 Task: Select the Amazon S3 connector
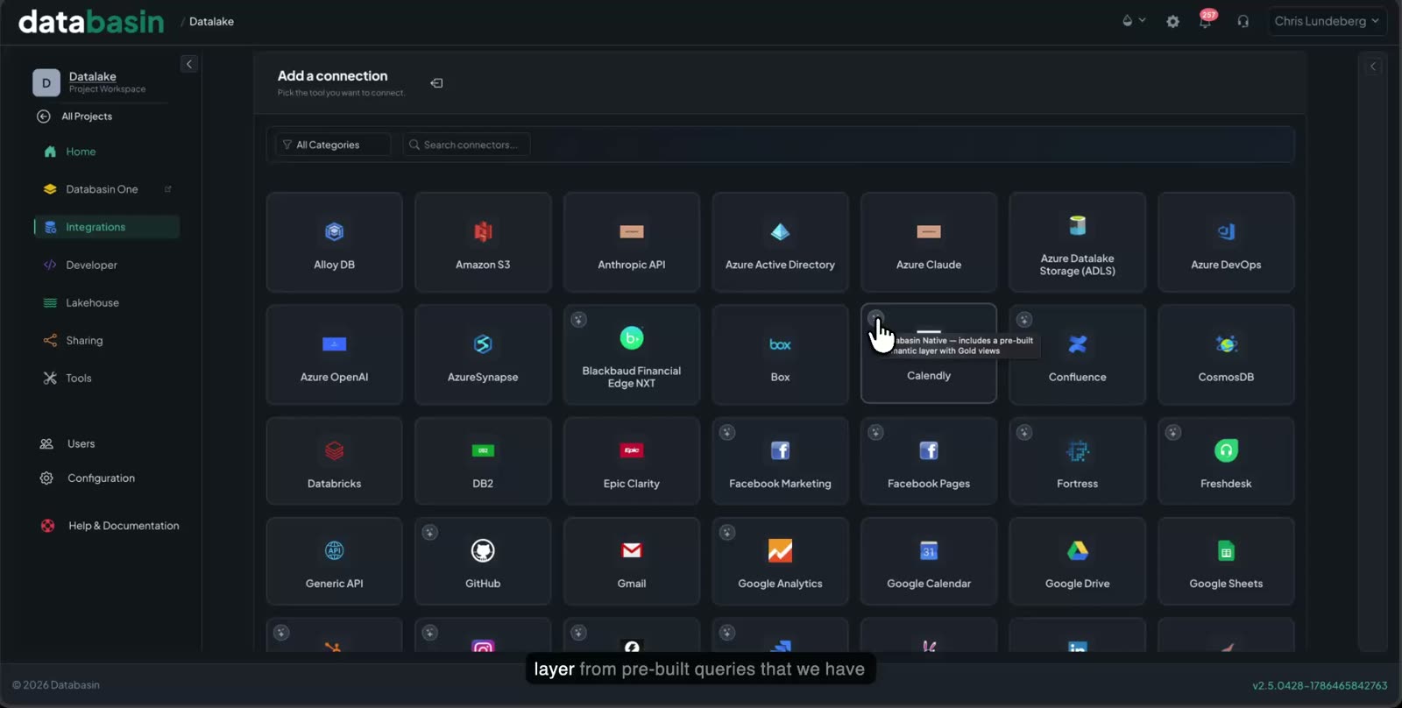[483, 242]
